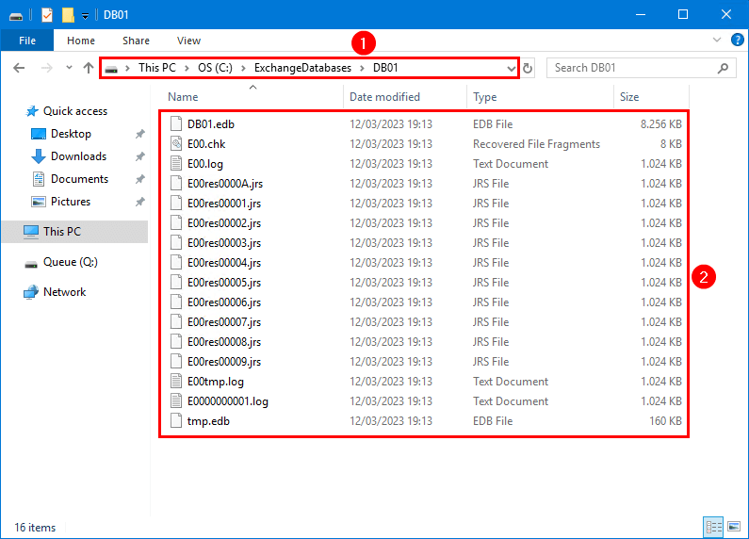Select the E00tmp.log file icon
The image size is (749, 539).
point(176,382)
